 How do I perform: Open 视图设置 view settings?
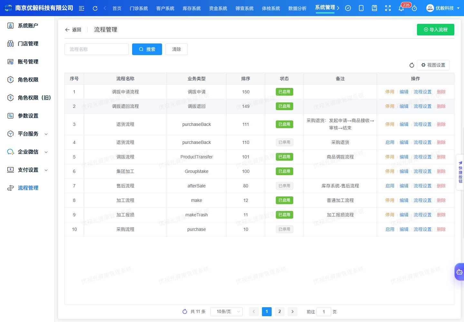tap(433, 65)
